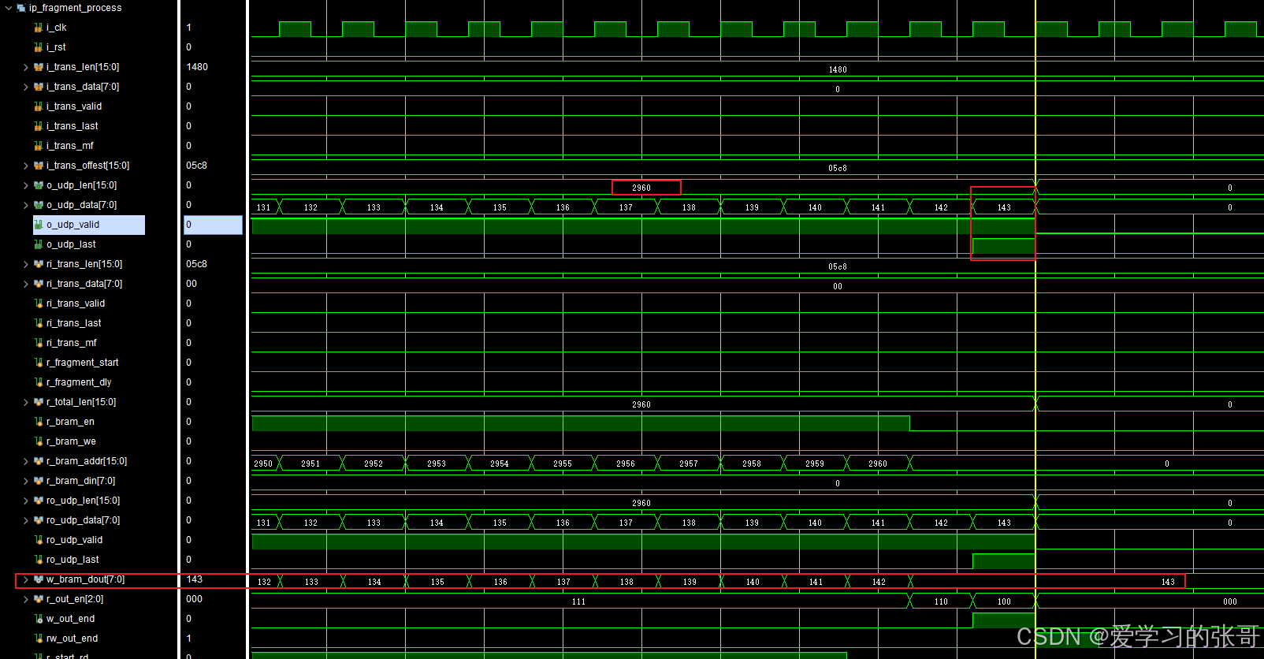Expand the w_bram_dout[7:0] bus
The width and height of the screenshot is (1264, 659).
[x=26, y=579]
